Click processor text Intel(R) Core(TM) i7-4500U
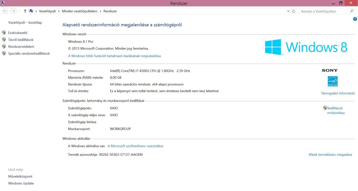 [x=150, y=71]
